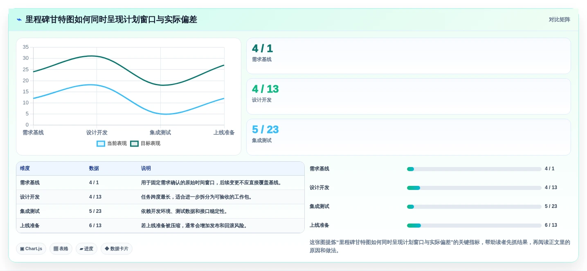Click description starting 依赖开发环境

click(x=185, y=212)
